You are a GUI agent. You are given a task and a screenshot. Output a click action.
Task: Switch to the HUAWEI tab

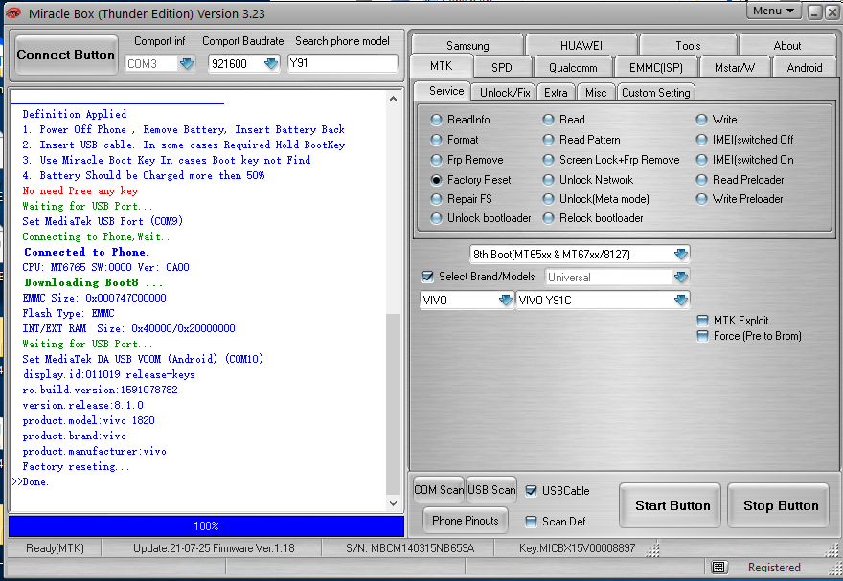click(x=581, y=45)
